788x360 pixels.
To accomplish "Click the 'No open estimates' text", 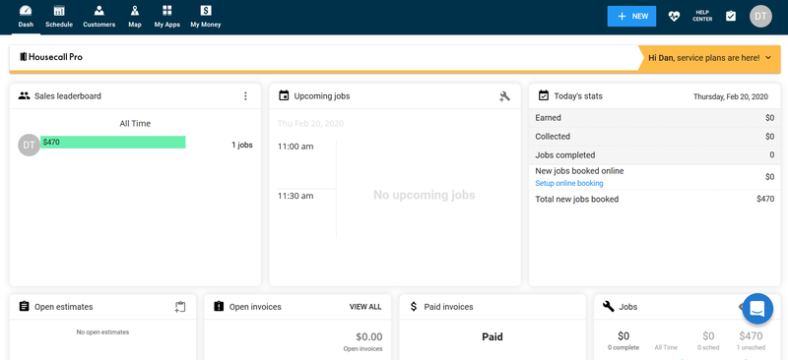I will coord(102,331).
